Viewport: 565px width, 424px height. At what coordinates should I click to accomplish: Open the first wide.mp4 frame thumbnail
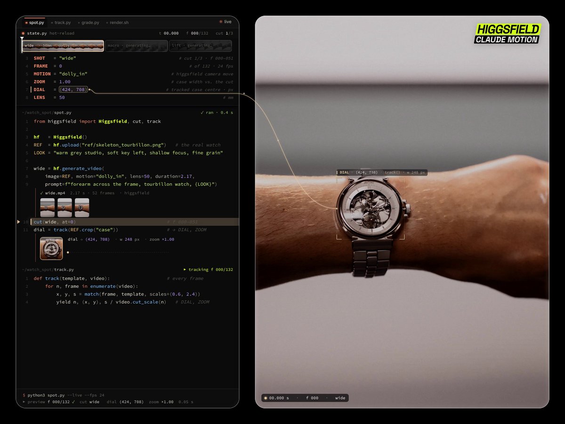pyautogui.click(x=47, y=207)
